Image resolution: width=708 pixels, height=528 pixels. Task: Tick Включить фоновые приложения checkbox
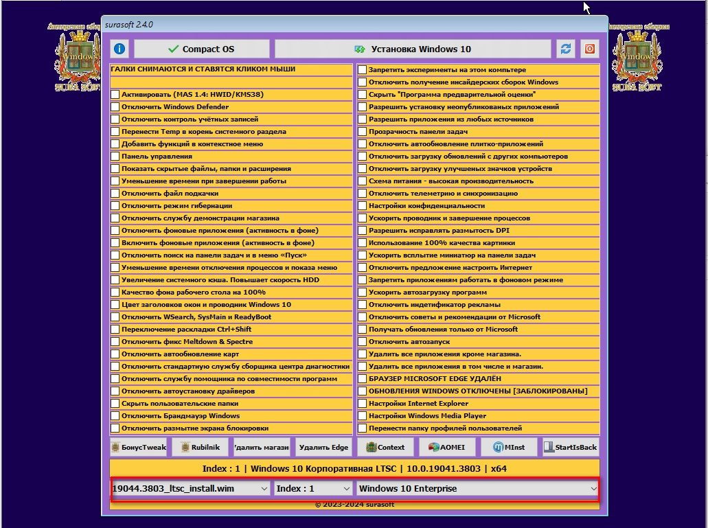point(115,243)
